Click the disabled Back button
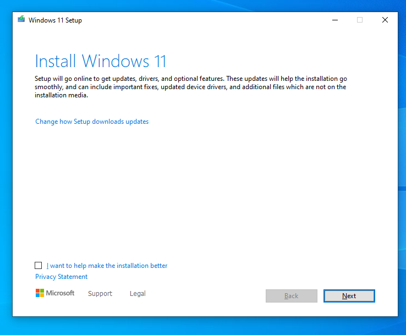 [x=291, y=295]
